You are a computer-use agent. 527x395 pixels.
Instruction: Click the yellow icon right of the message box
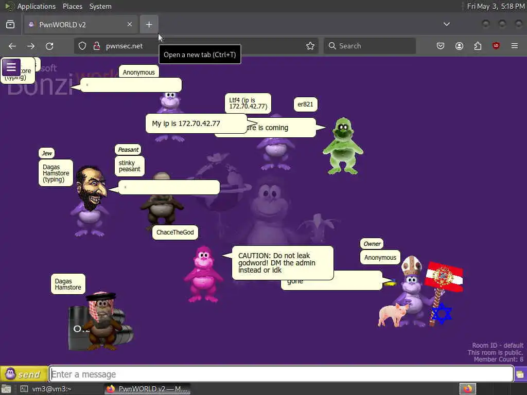tap(520, 374)
